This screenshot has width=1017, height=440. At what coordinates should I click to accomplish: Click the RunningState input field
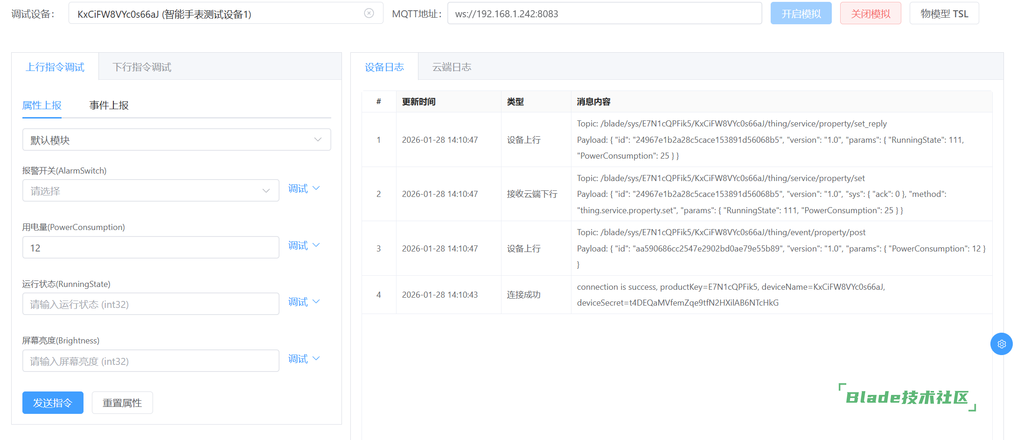150,304
